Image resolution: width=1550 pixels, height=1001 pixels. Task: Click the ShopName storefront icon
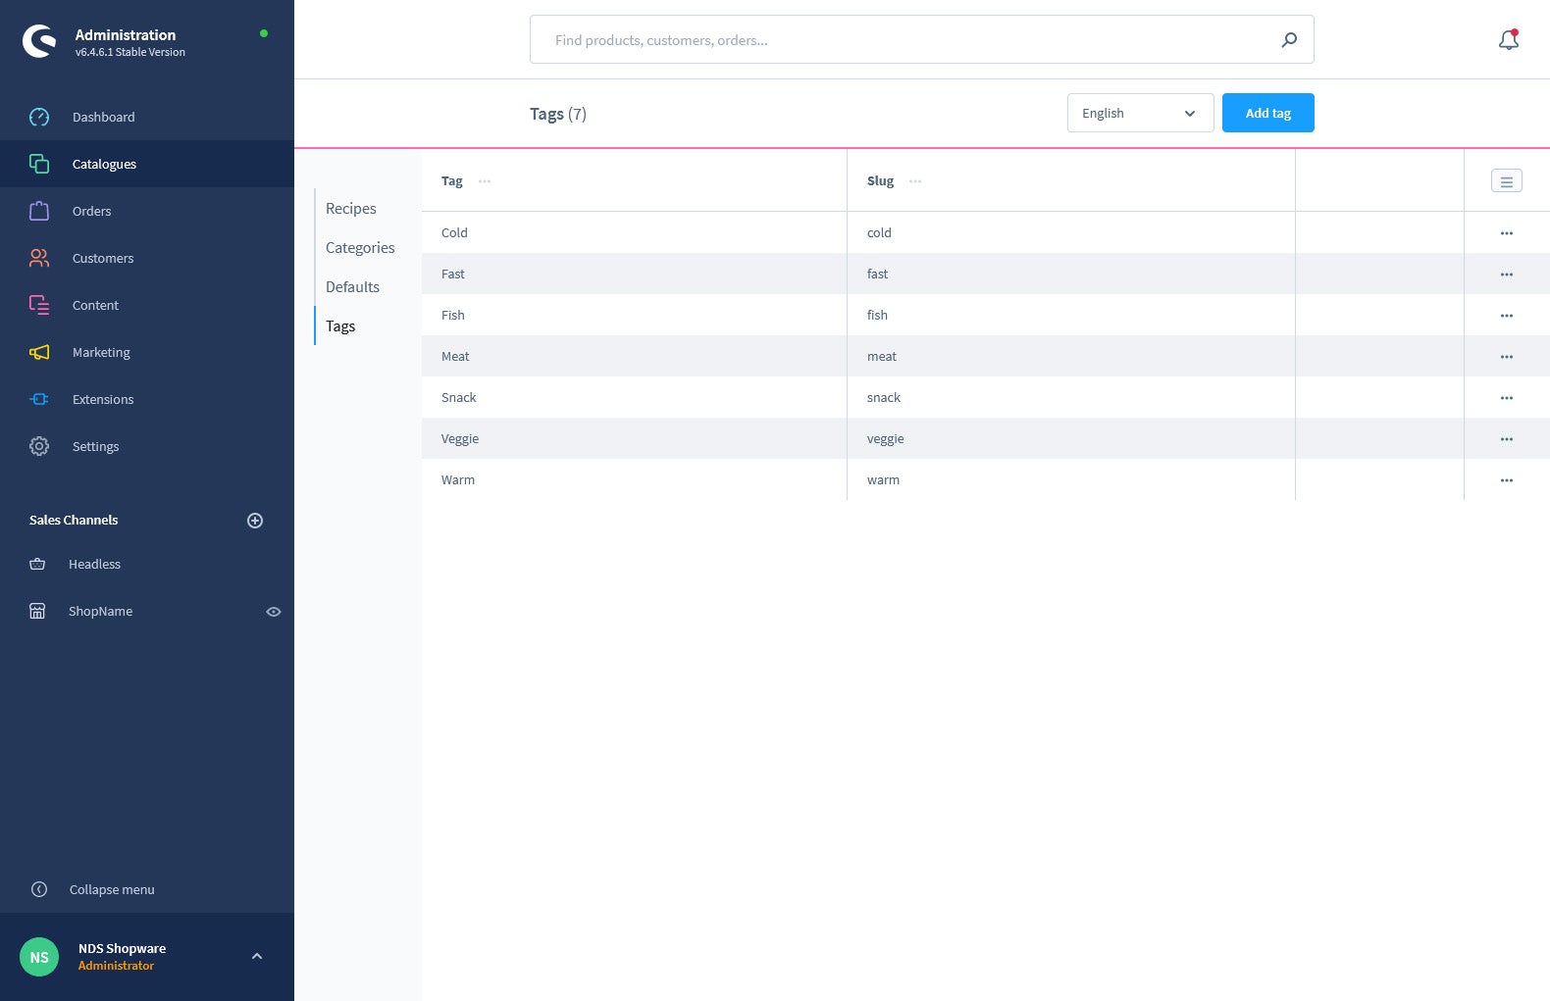pyautogui.click(x=37, y=611)
